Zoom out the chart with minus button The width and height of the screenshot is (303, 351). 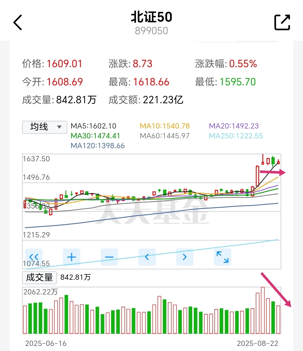109,257
